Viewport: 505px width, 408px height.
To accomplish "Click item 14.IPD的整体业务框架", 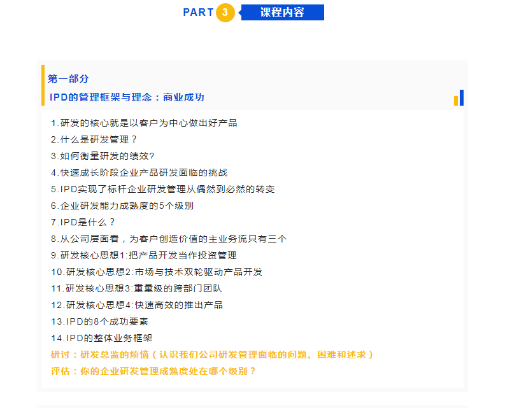I will pos(101,338).
